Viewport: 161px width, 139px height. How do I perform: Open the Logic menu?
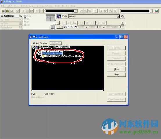point(32,6)
